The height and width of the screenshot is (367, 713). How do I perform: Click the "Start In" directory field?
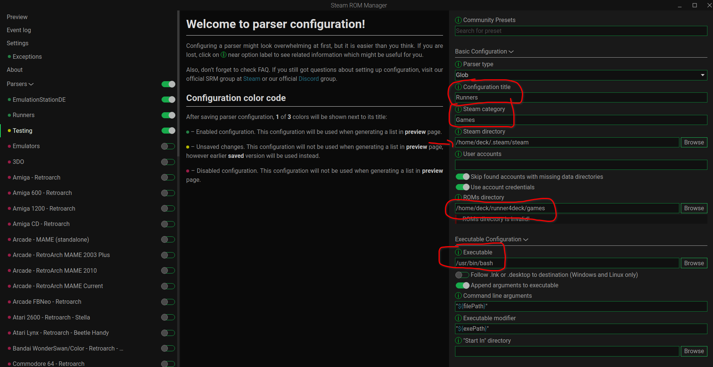coord(567,351)
